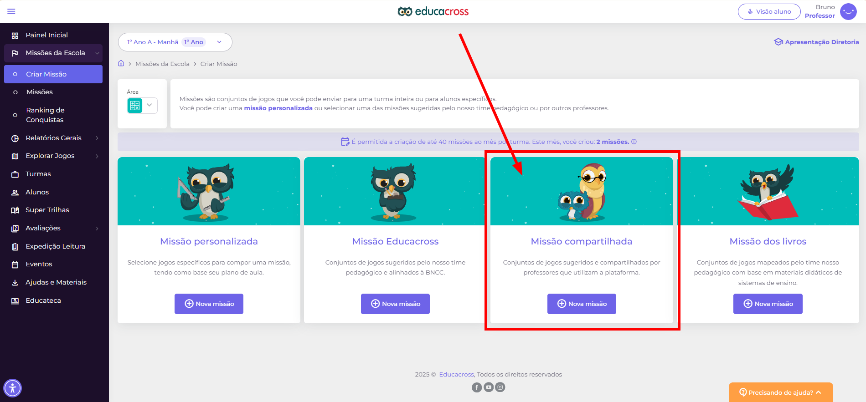Expand the Relatórios Gerais submenu

point(97,138)
